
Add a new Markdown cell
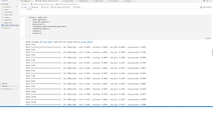[34, 7]
